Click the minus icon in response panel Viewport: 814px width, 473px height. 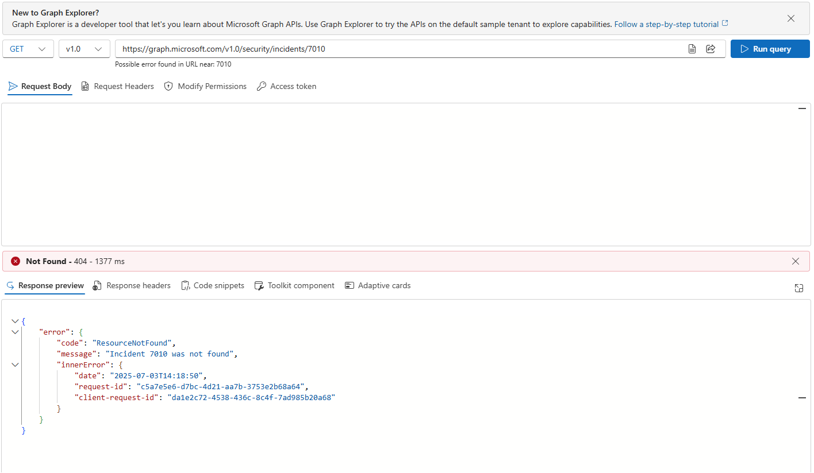pyautogui.click(x=802, y=398)
